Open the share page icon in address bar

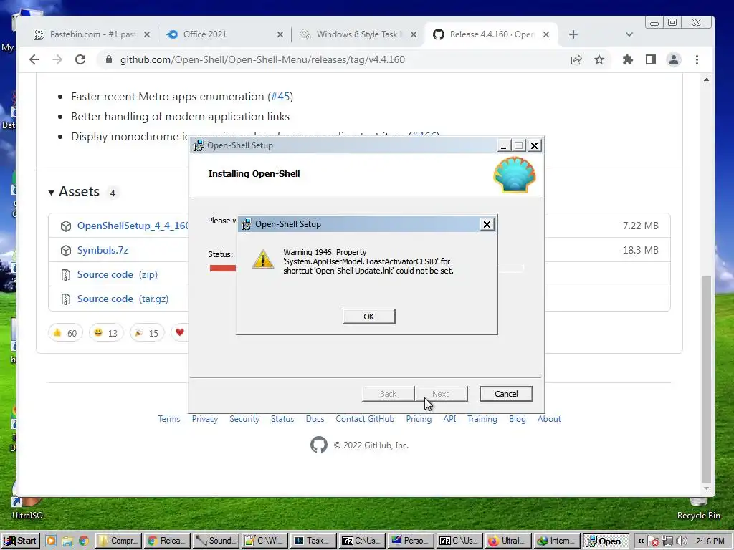(576, 59)
